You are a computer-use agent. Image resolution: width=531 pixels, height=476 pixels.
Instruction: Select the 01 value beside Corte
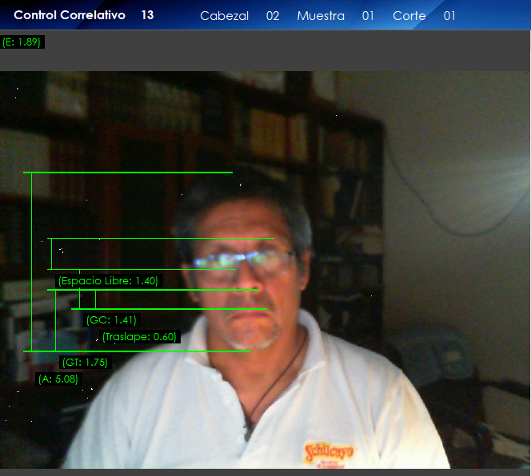pos(449,16)
